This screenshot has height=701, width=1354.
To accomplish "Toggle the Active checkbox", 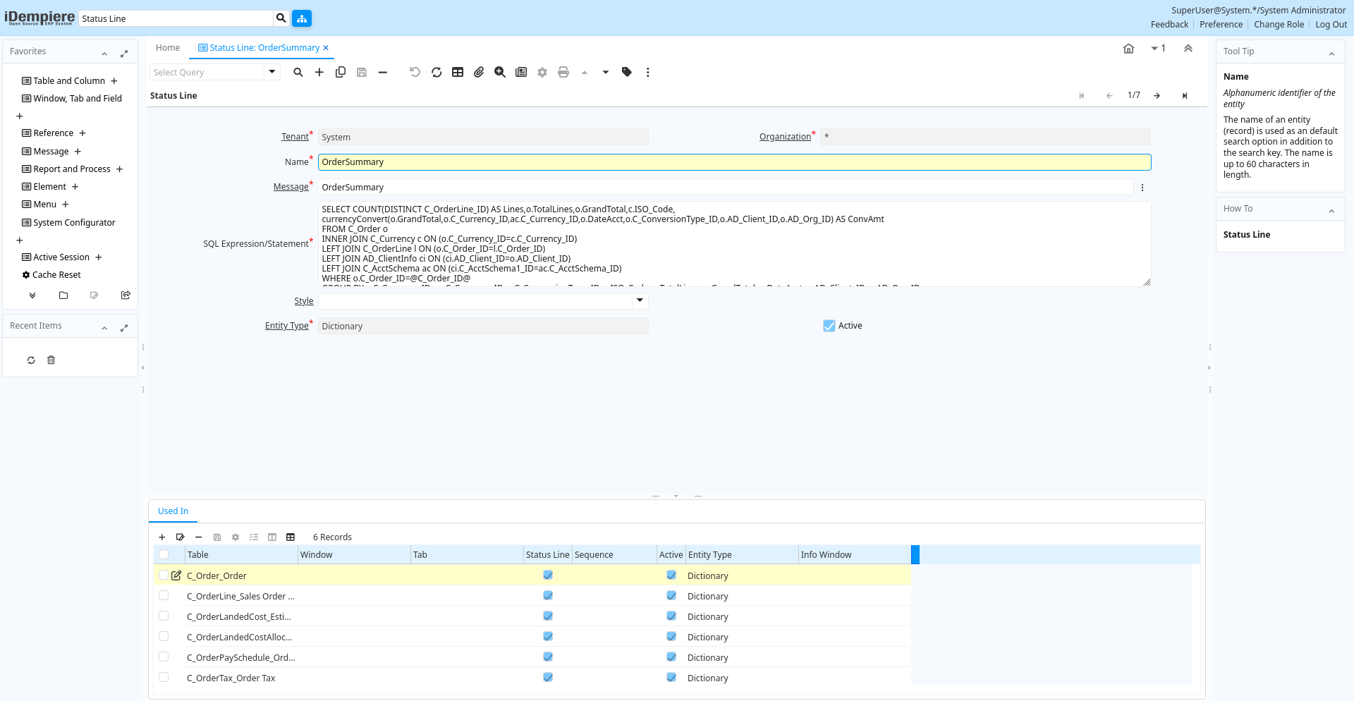I will (829, 326).
